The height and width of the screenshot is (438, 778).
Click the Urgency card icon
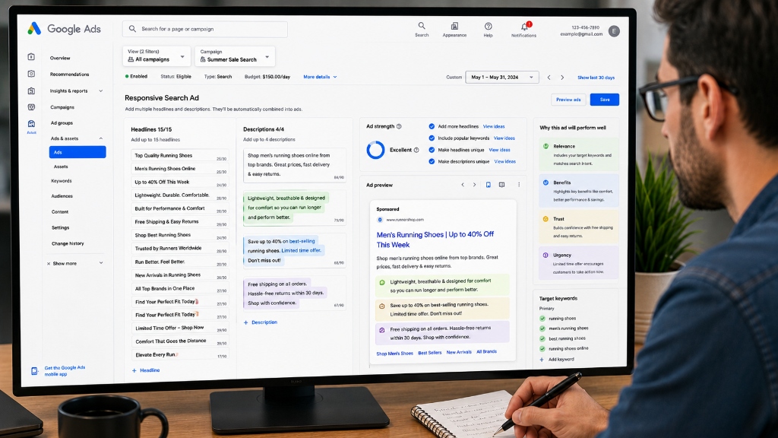pyautogui.click(x=546, y=255)
